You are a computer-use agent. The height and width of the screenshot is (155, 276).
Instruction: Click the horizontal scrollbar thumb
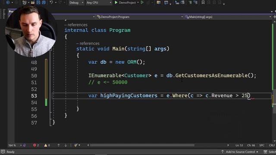142,145
